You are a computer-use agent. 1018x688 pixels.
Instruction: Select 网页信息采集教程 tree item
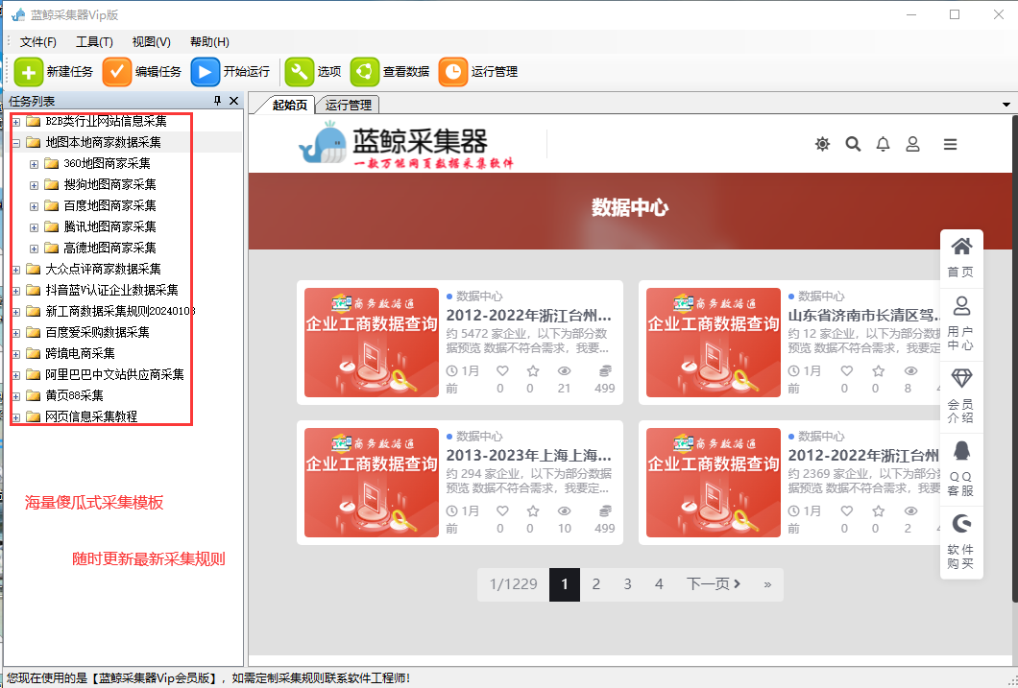[x=91, y=417]
